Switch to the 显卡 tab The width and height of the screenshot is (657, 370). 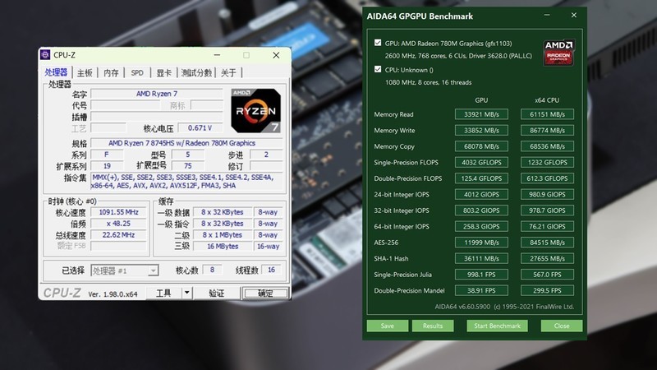point(163,73)
